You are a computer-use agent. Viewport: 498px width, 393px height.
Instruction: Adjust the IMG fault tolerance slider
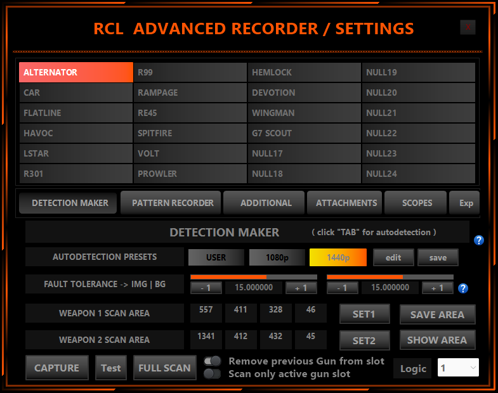click(x=254, y=277)
